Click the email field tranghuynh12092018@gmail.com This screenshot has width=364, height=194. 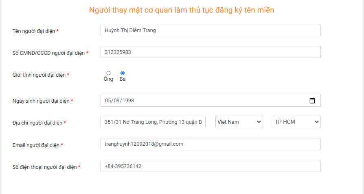click(x=211, y=144)
